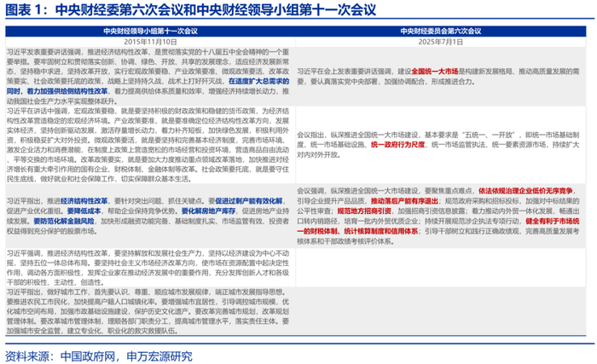
Task: Select the 中央财经委员会第六次会议 column header
Action: 441,32
